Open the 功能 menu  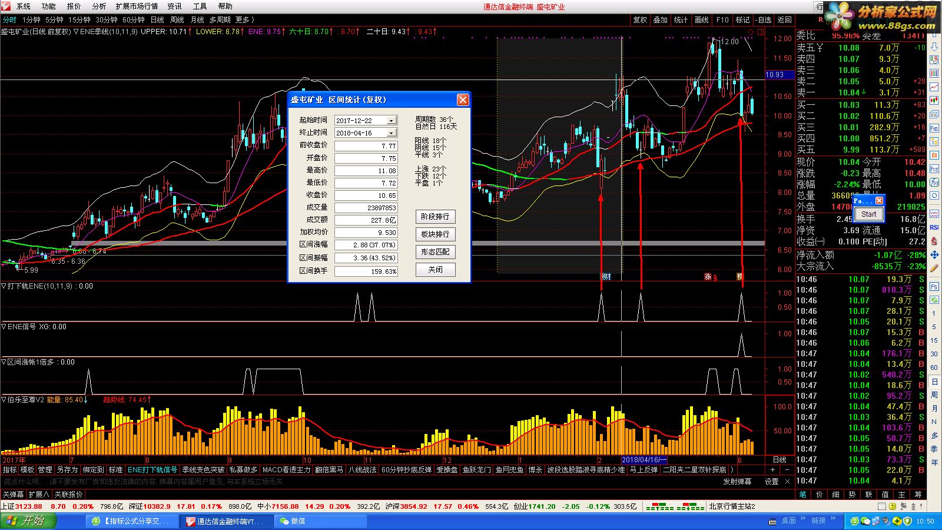pos(49,6)
